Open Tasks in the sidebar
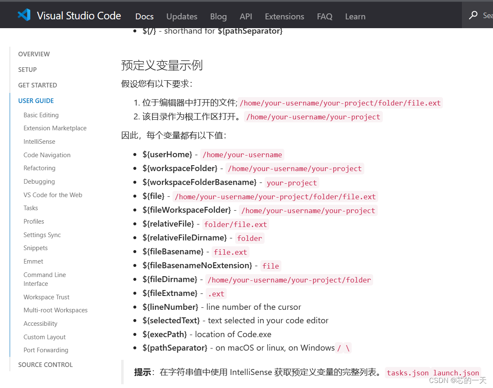 (x=31, y=208)
